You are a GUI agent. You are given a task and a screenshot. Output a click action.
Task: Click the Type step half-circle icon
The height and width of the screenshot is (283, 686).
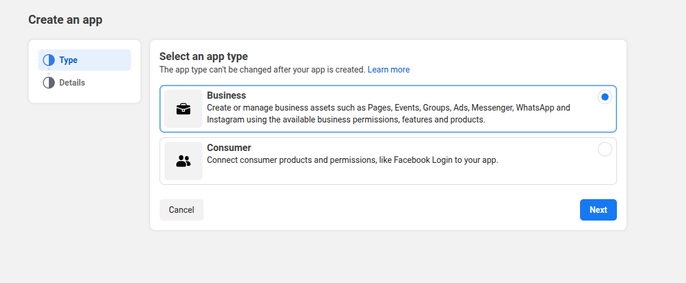click(49, 60)
